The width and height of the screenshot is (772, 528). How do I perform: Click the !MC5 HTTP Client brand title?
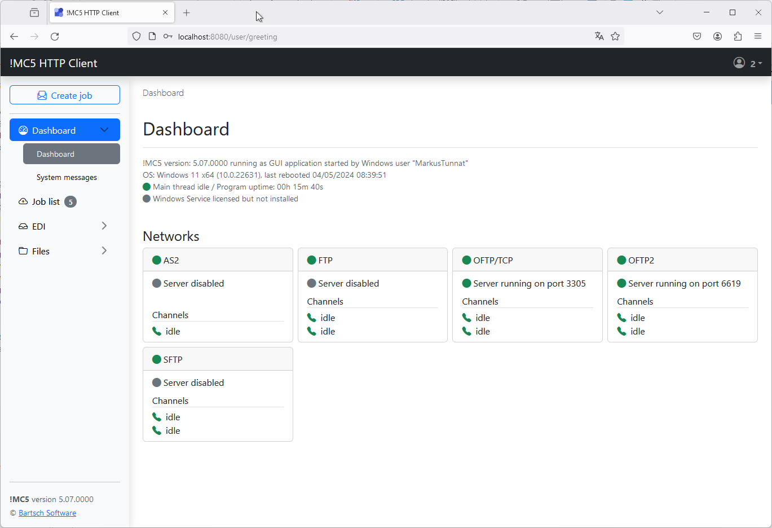click(54, 63)
